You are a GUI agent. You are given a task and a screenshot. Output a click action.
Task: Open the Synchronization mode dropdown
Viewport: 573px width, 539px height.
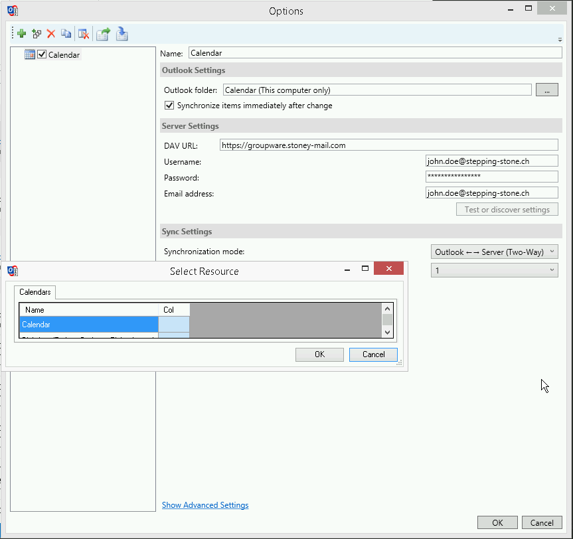pos(494,252)
